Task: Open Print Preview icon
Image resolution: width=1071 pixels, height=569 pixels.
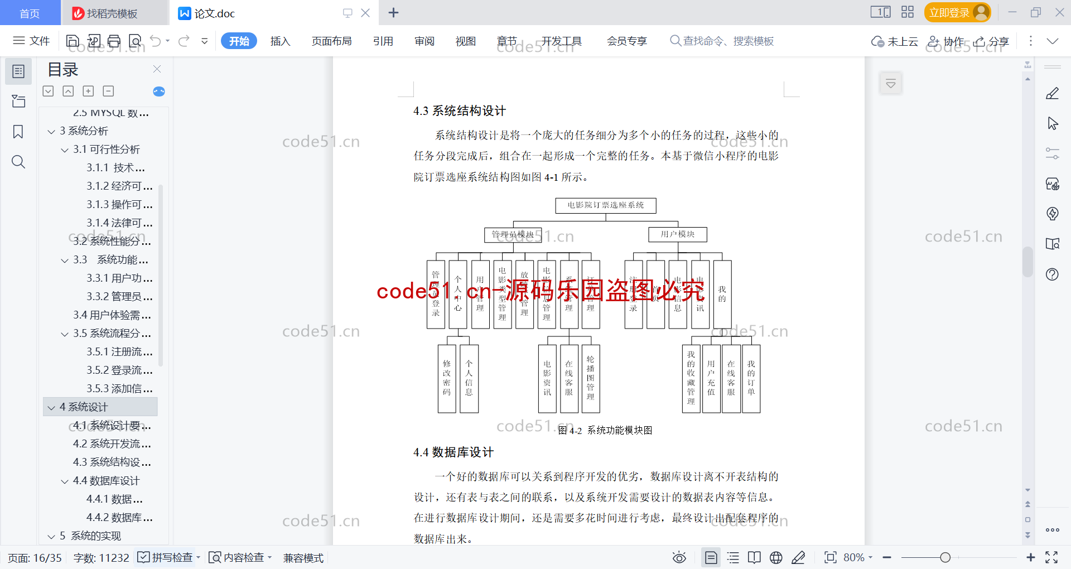Action: pyautogui.click(x=135, y=41)
